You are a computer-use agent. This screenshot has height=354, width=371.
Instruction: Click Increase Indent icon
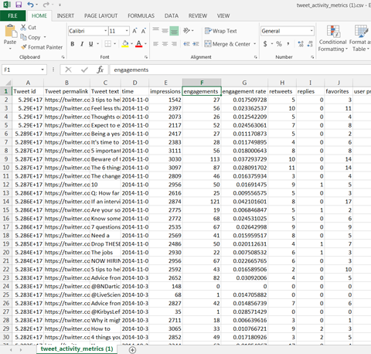tap(196, 44)
